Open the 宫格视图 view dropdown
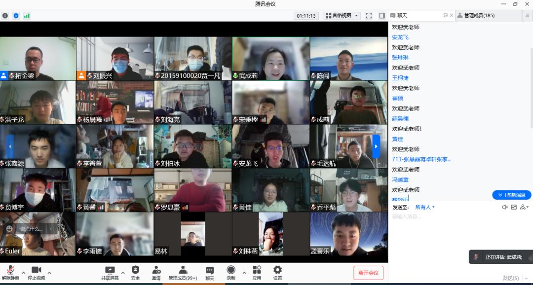The image size is (533, 285). click(342, 16)
